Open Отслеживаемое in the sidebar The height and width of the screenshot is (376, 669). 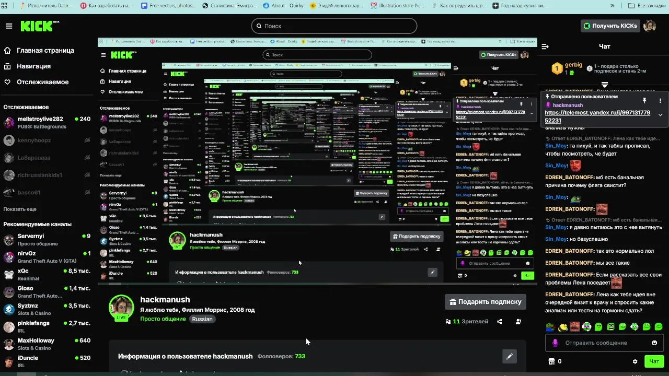point(36,82)
